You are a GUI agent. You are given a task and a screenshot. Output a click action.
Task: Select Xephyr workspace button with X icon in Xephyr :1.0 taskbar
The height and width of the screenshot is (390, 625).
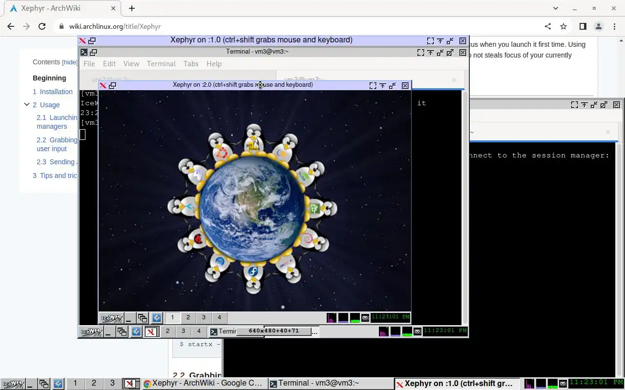pos(152,331)
